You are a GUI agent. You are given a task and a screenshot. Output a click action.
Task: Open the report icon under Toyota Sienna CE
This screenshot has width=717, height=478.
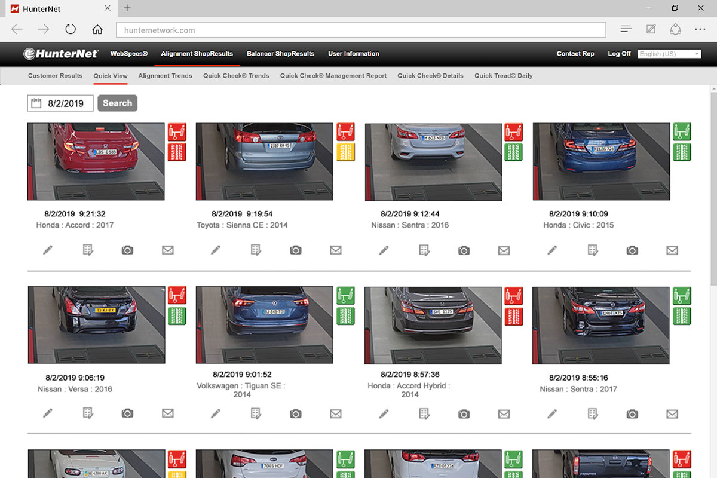click(256, 250)
